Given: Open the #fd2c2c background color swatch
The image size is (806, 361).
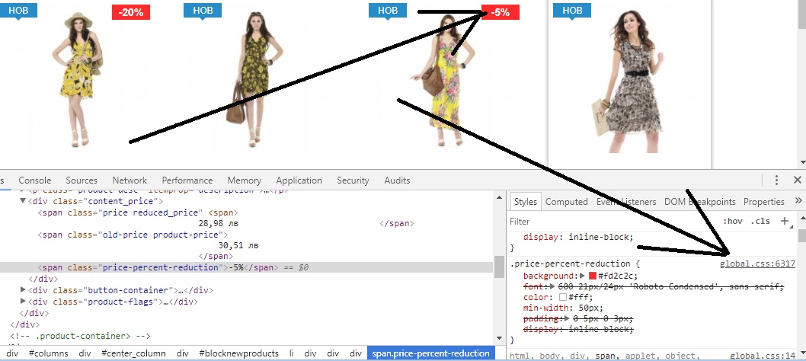Looking at the screenshot, I should 592,276.
